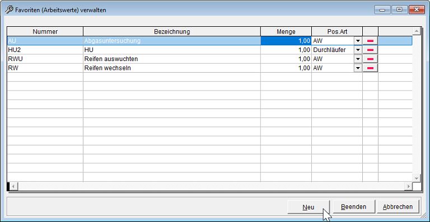Click the Neu button

tap(309, 207)
